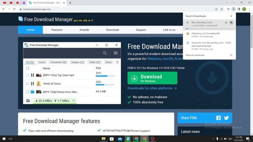This screenshot has height=142, width=253.
Task: Show hidden system tray icons
Action: click(x=213, y=138)
